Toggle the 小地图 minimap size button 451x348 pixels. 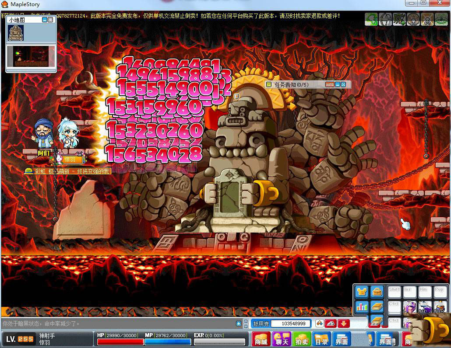(x=50, y=20)
